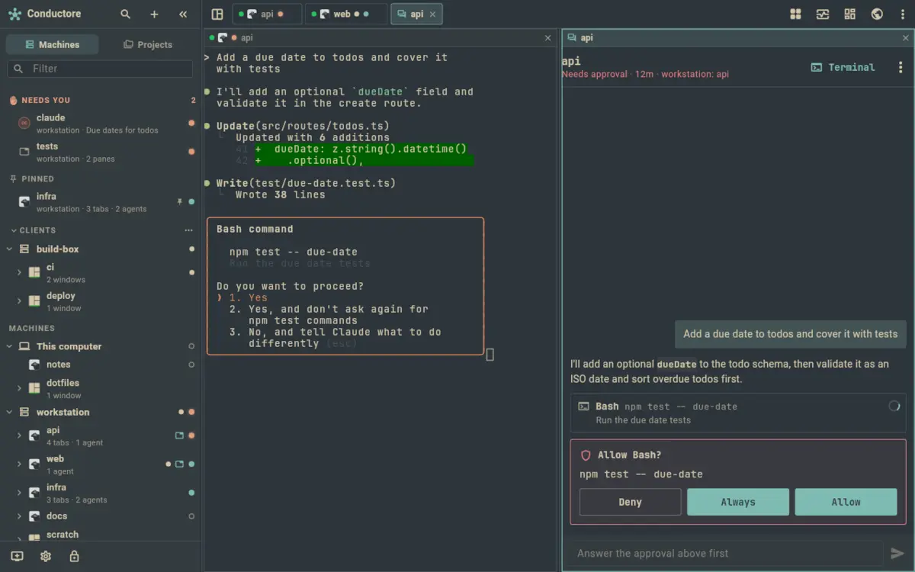
Task: Open the four-square grid view icon
Action: 795,14
